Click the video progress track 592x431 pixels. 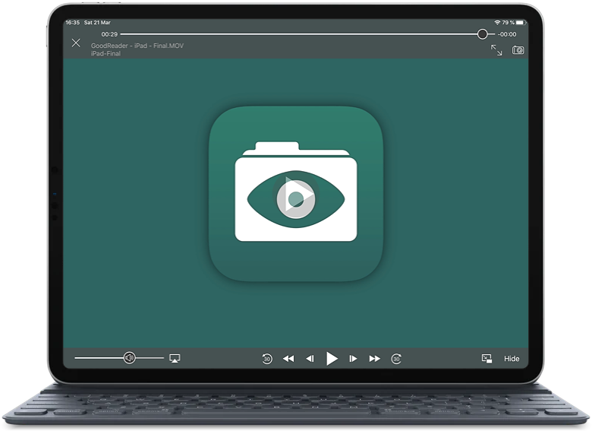point(307,34)
